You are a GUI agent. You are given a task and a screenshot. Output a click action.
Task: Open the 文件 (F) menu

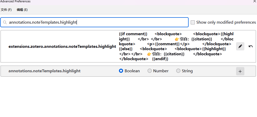tap(6, 10)
